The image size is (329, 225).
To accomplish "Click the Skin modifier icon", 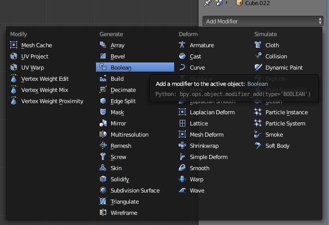I will pyautogui.click(x=103, y=168).
